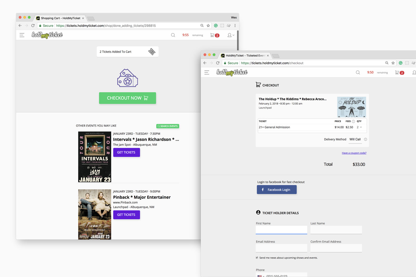Get tickets for Pinback event
Image resolution: width=416 pixels, height=277 pixels.
tap(126, 215)
